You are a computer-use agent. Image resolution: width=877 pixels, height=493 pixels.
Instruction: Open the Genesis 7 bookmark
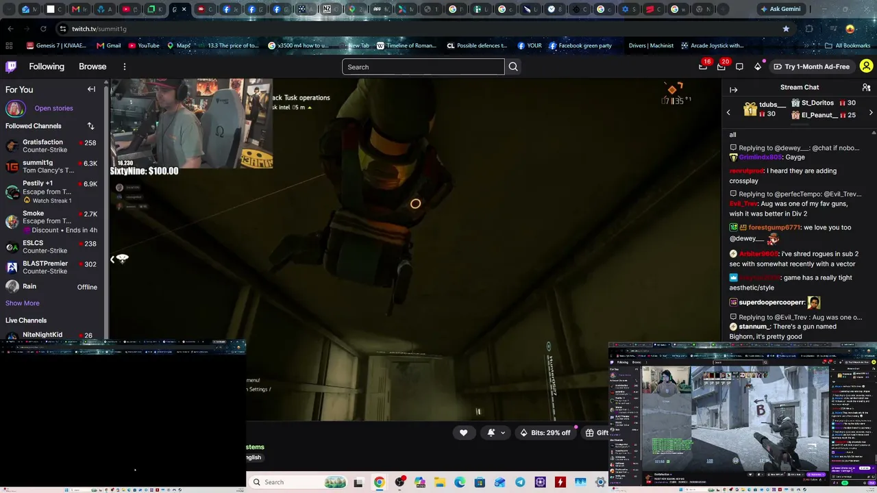coord(56,46)
